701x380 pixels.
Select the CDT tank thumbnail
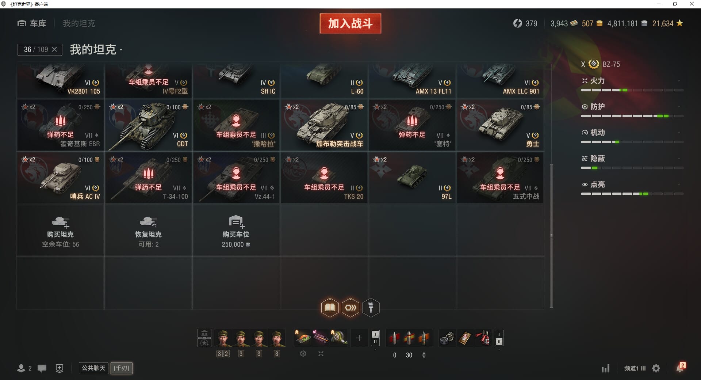tap(149, 125)
